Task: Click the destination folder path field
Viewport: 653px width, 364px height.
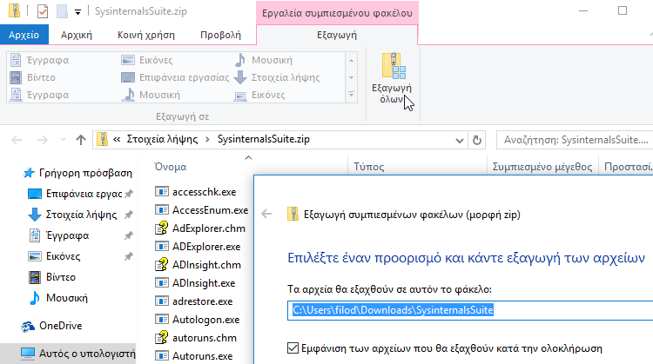Action: pos(470,310)
